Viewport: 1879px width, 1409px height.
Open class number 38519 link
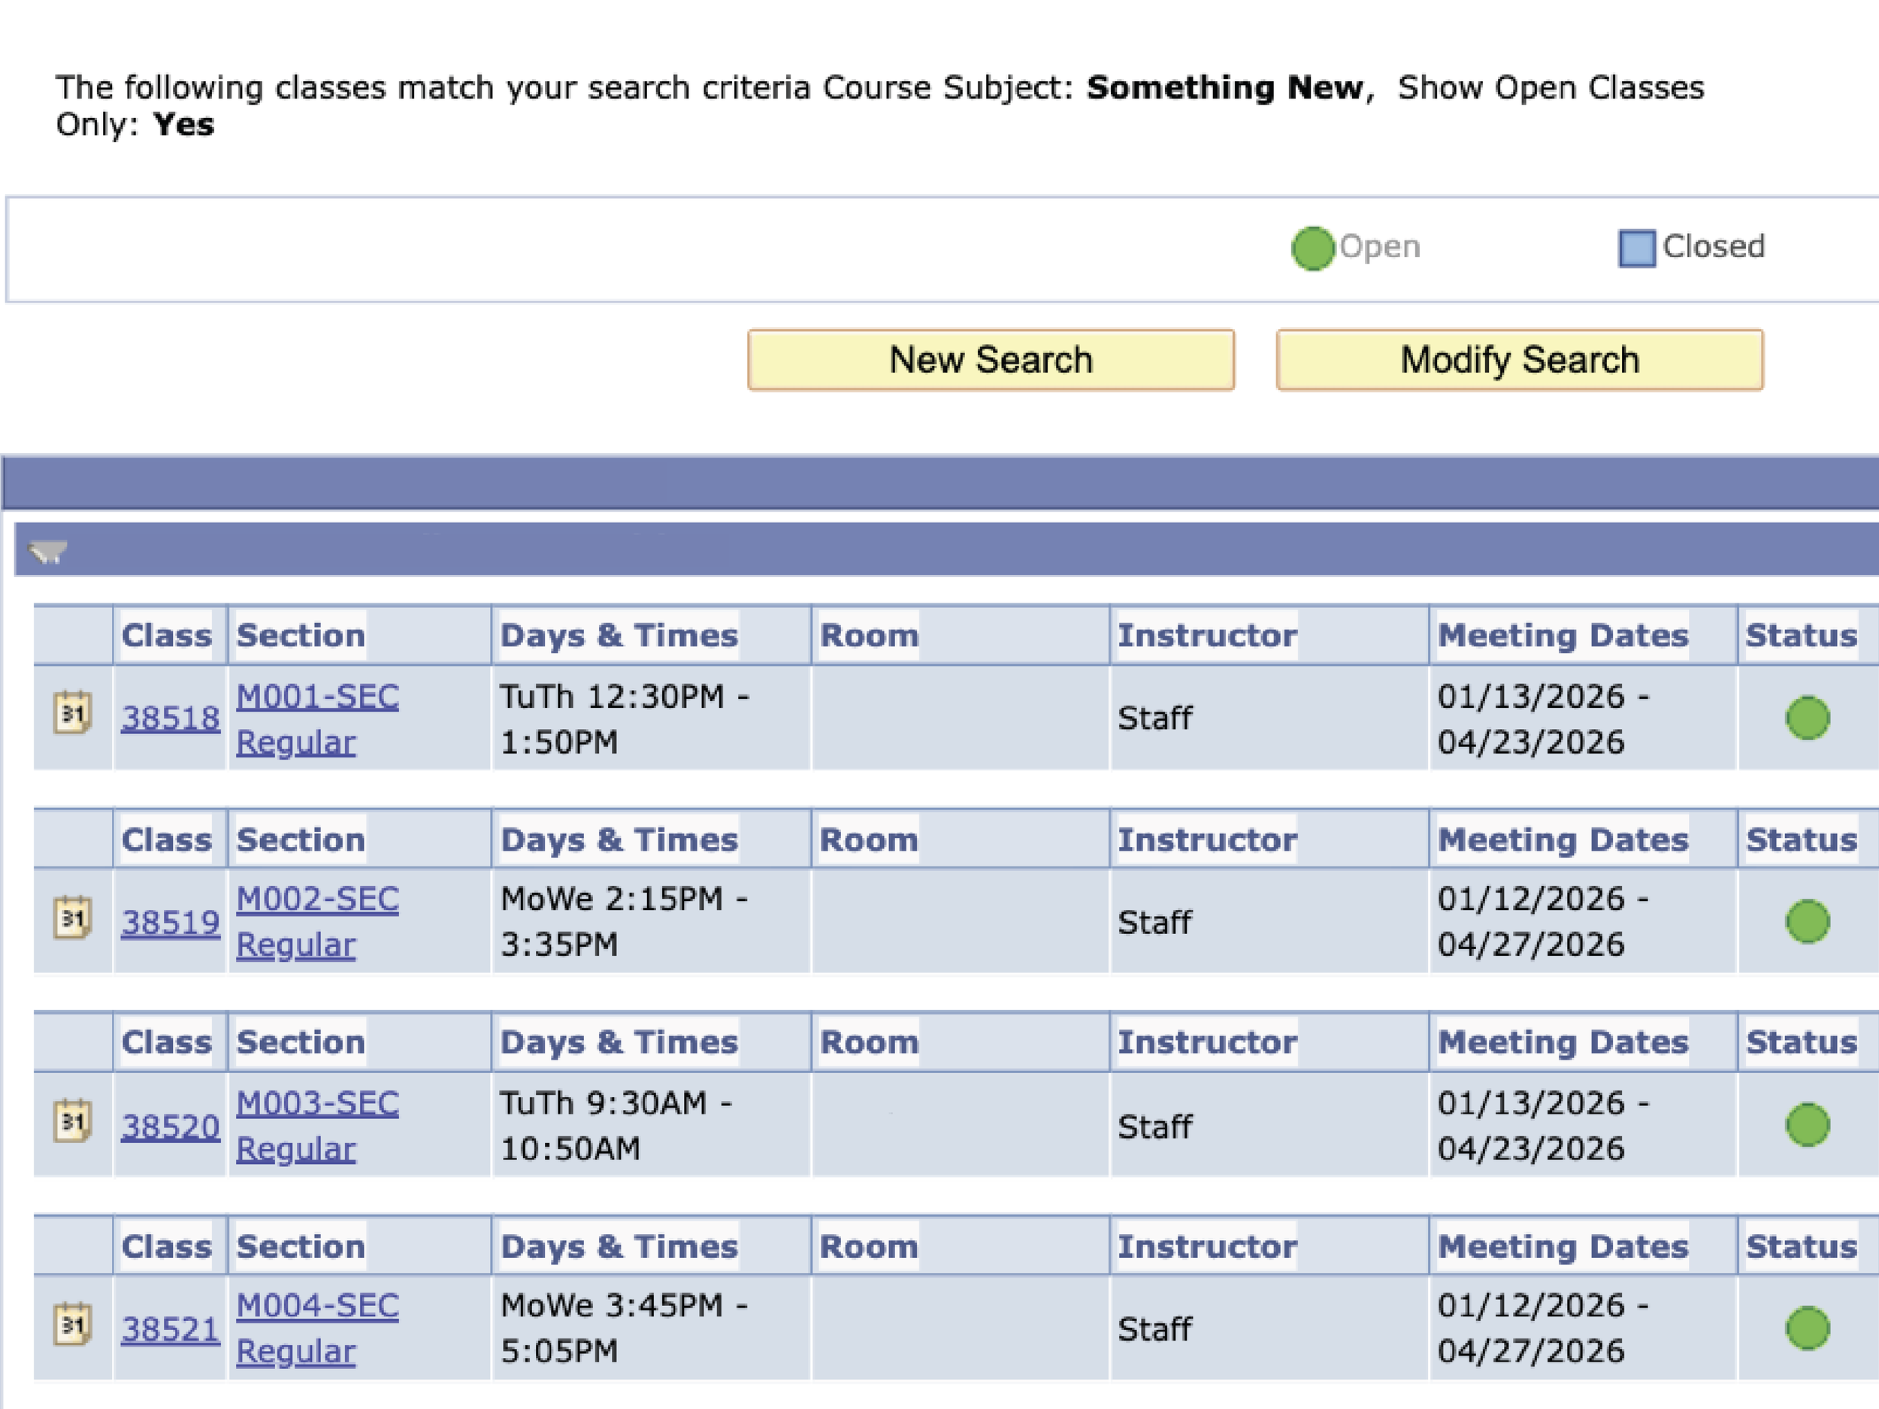pyautogui.click(x=170, y=922)
